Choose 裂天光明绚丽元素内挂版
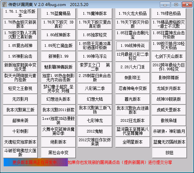The image size is (194, 173). (20, 78)
